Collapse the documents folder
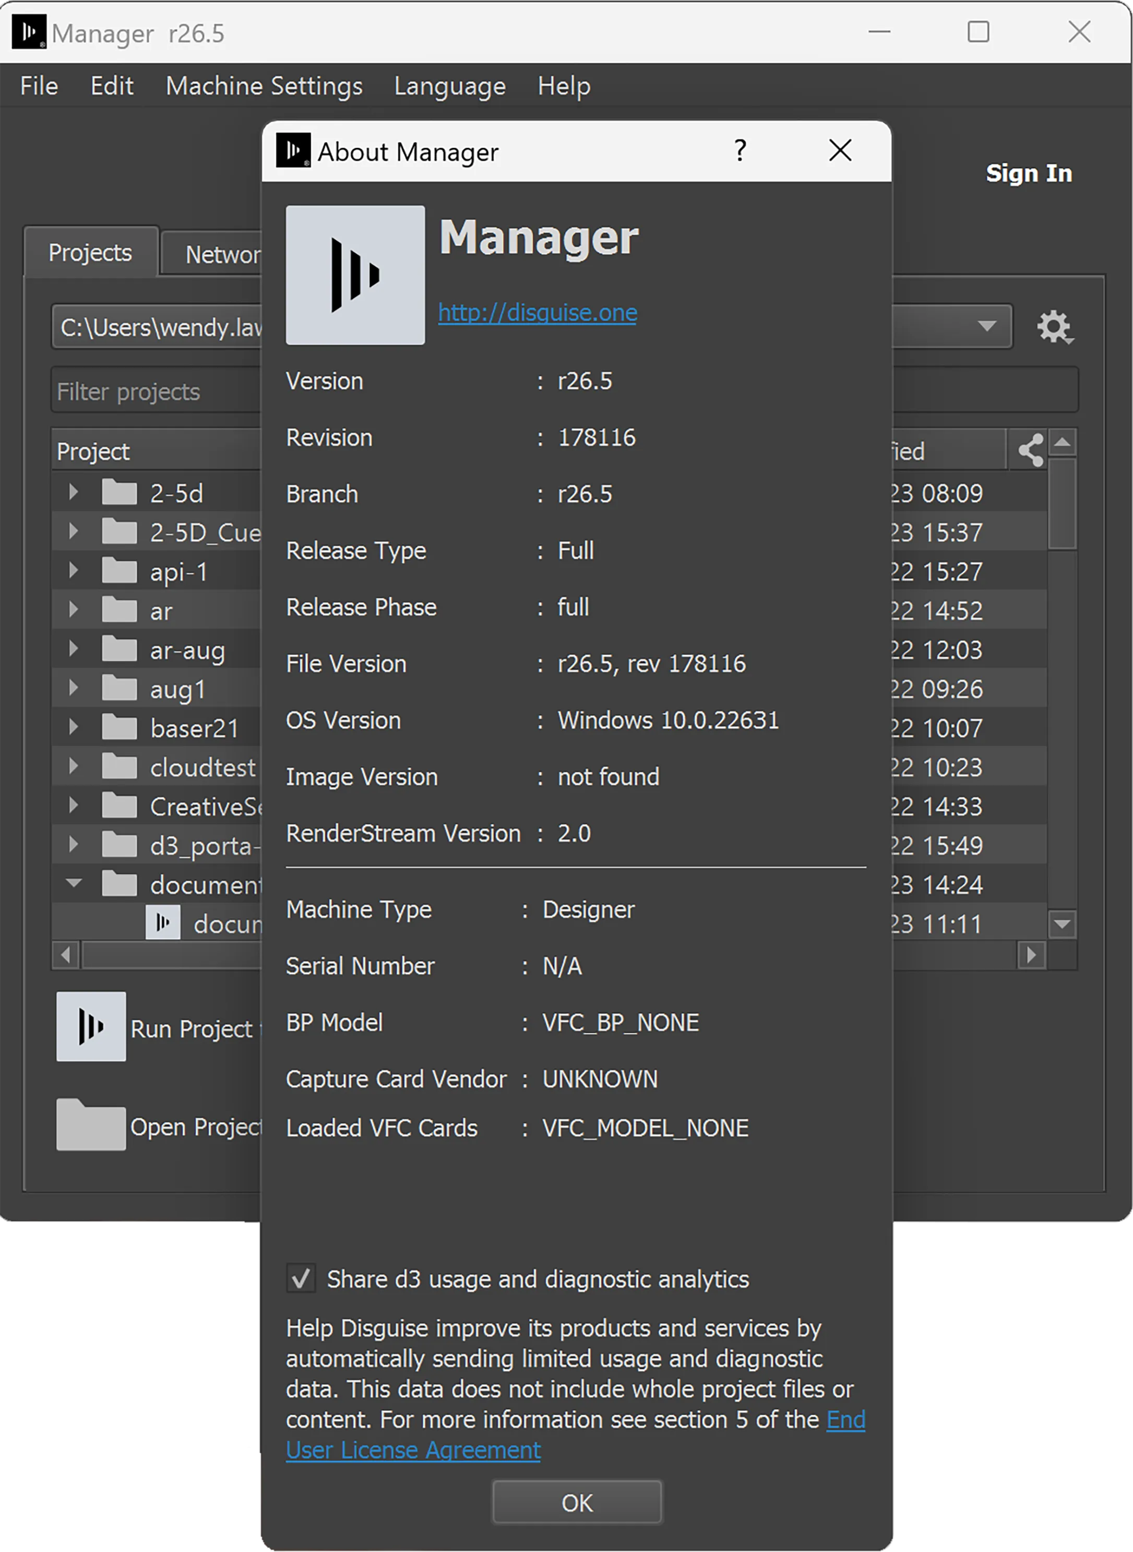1133x1552 pixels. (x=73, y=884)
